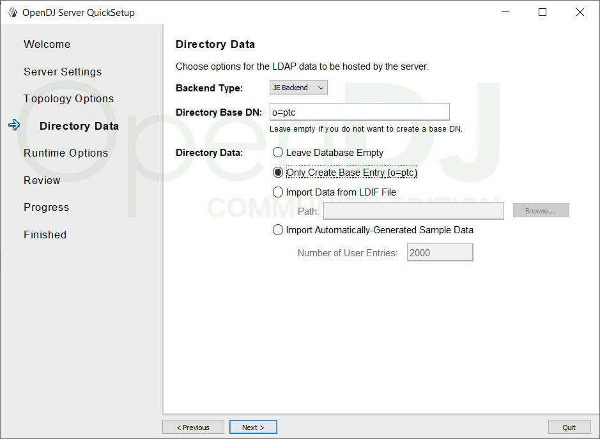Maximize the QuickSetup window

[542, 12]
